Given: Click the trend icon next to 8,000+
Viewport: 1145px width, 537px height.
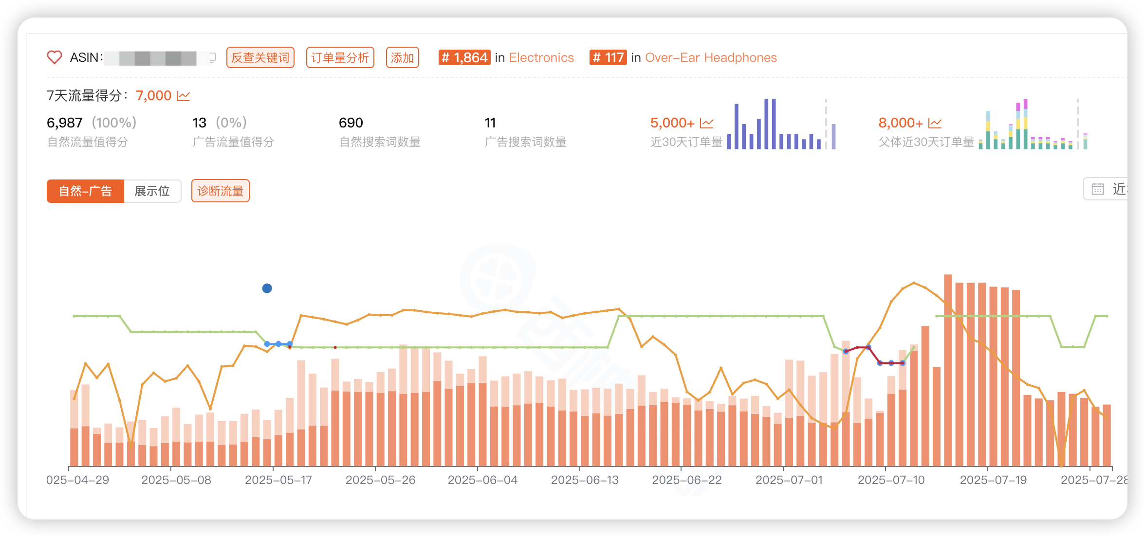Looking at the screenshot, I should pos(935,123).
